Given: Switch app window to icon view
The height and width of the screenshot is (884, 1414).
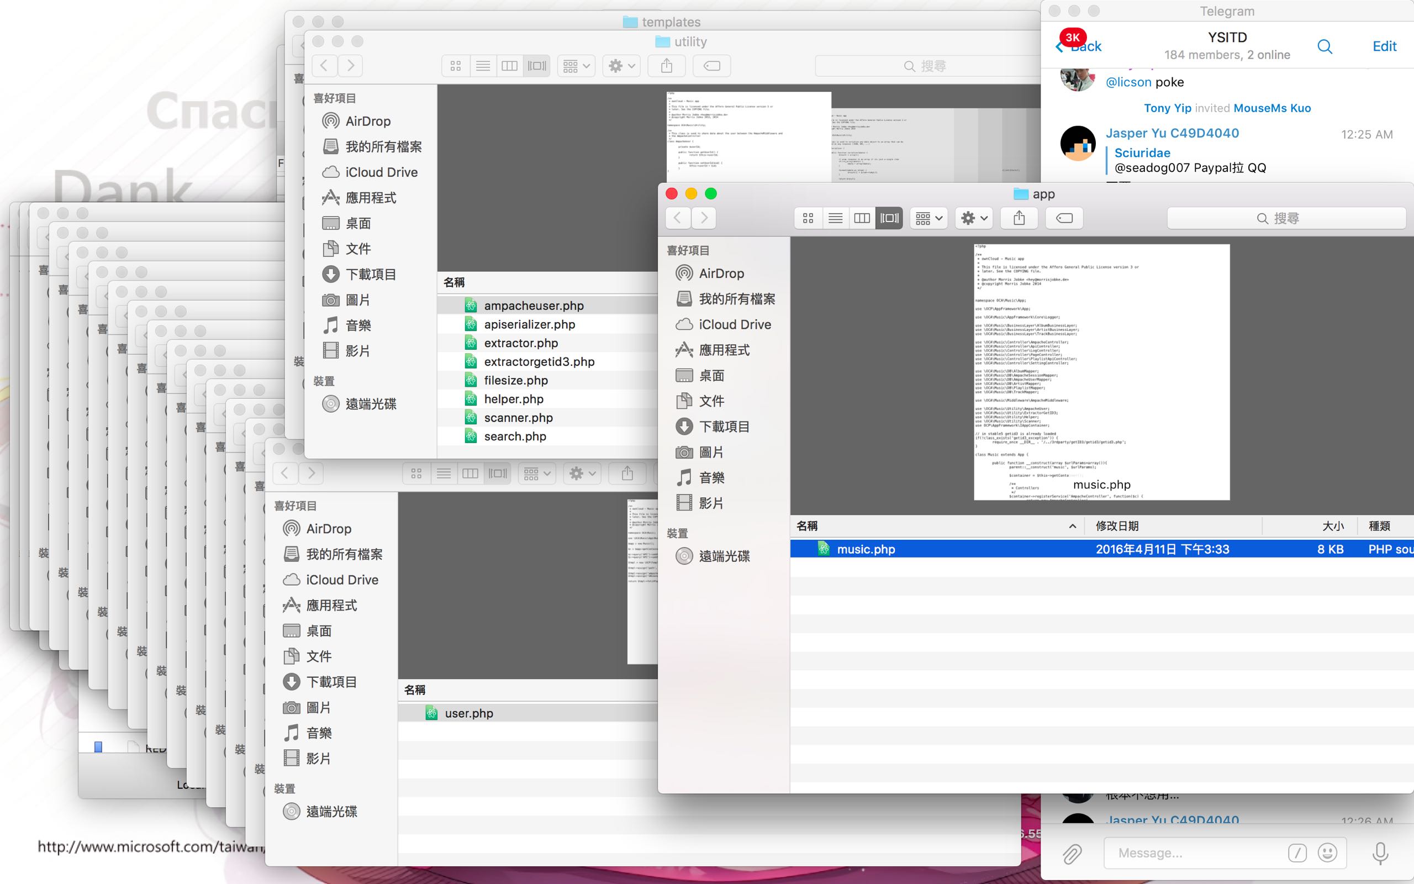Looking at the screenshot, I should pyautogui.click(x=808, y=218).
